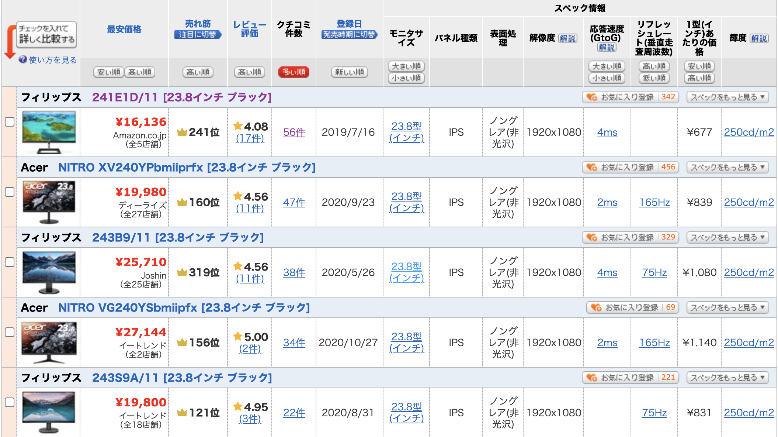Screen dimensions: 778x437
Task: Click the 売れ筋 column header
Action: 198,24
